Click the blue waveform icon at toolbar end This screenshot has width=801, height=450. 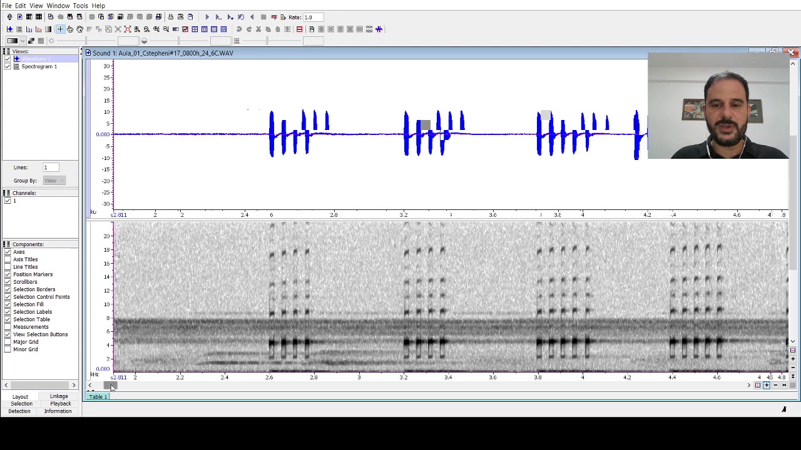[x=379, y=29]
